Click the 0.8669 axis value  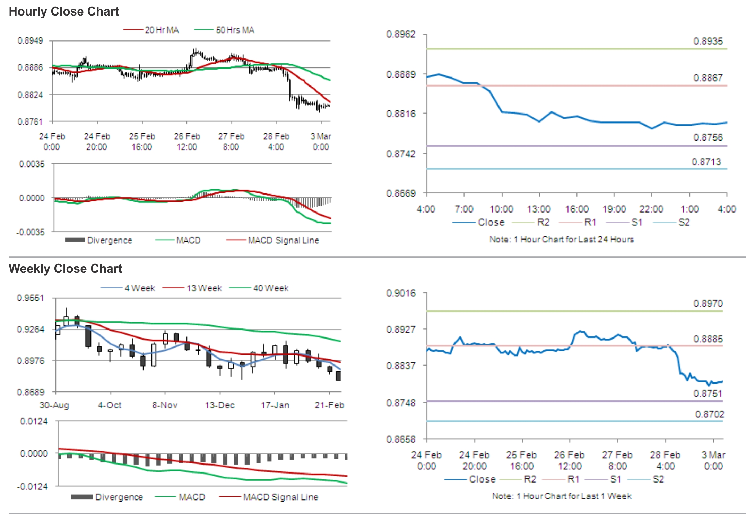(x=401, y=193)
